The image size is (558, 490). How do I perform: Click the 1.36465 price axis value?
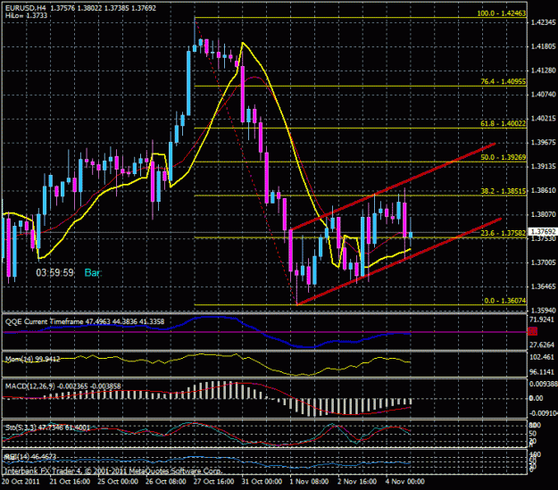(x=543, y=287)
